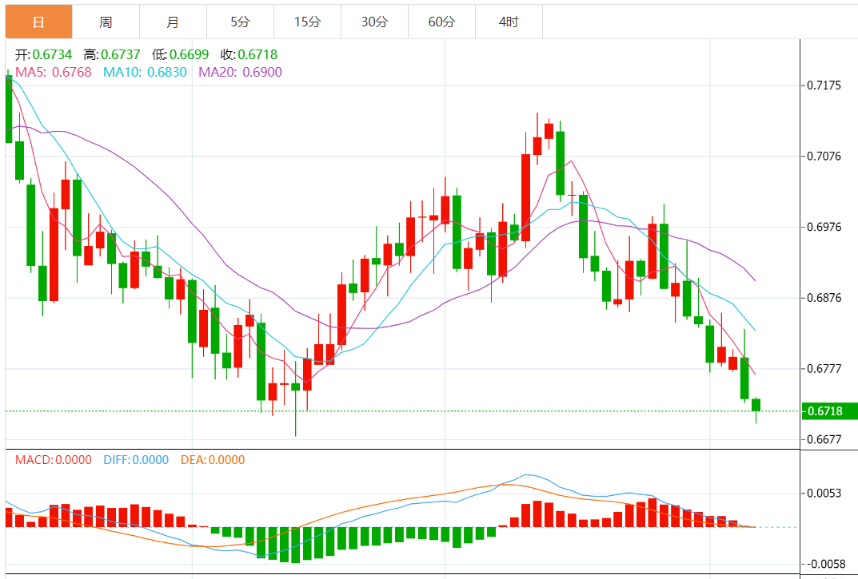Image resolution: width=858 pixels, height=579 pixels.
Task: Click the 收:0.6718 close price value
Action: pos(249,54)
